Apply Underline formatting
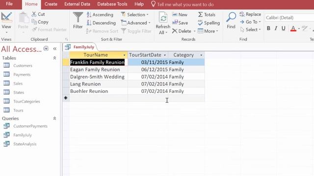314x176 pixels. coord(284,28)
